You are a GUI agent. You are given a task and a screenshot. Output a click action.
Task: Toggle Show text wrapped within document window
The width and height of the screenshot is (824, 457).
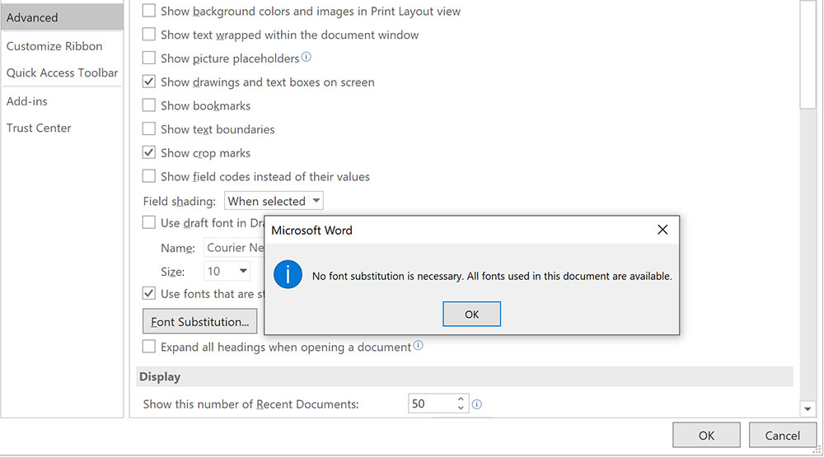pyautogui.click(x=149, y=34)
